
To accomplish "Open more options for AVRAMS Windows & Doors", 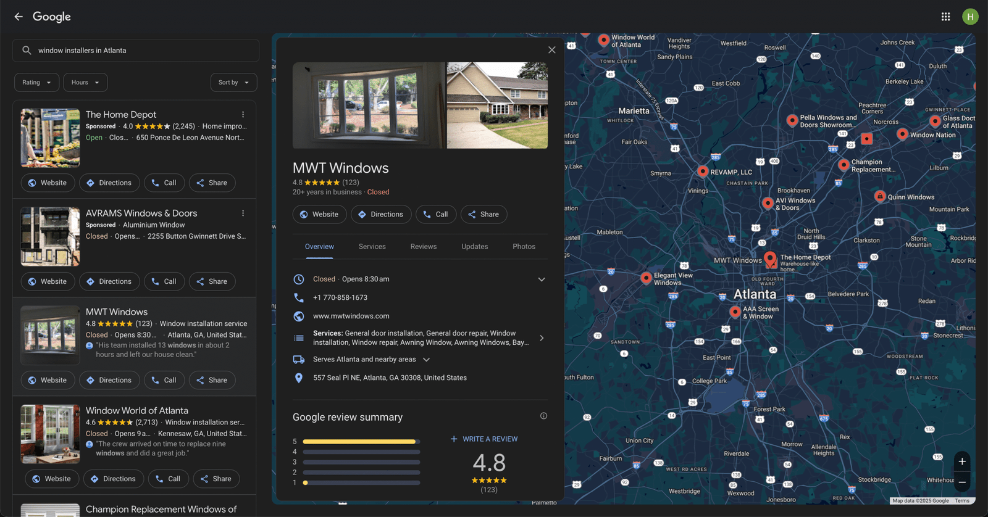I will (243, 213).
